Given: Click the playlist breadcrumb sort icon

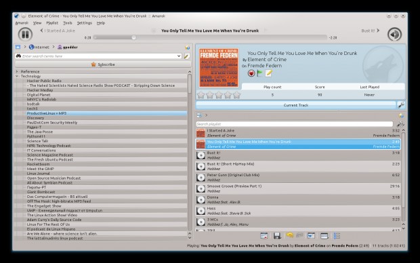Looking at the screenshot, I should [x=199, y=115].
